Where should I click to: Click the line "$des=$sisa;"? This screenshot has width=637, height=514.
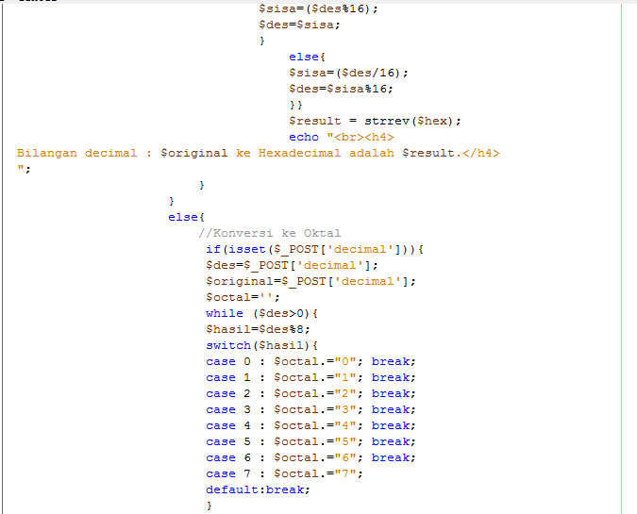[300, 25]
